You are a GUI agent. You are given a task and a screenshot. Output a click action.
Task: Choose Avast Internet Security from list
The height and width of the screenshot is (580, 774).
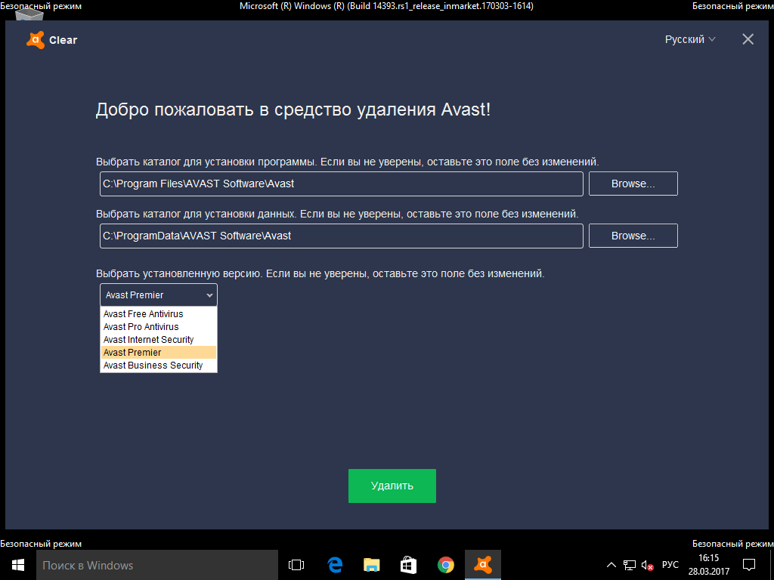tap(159, 339)
